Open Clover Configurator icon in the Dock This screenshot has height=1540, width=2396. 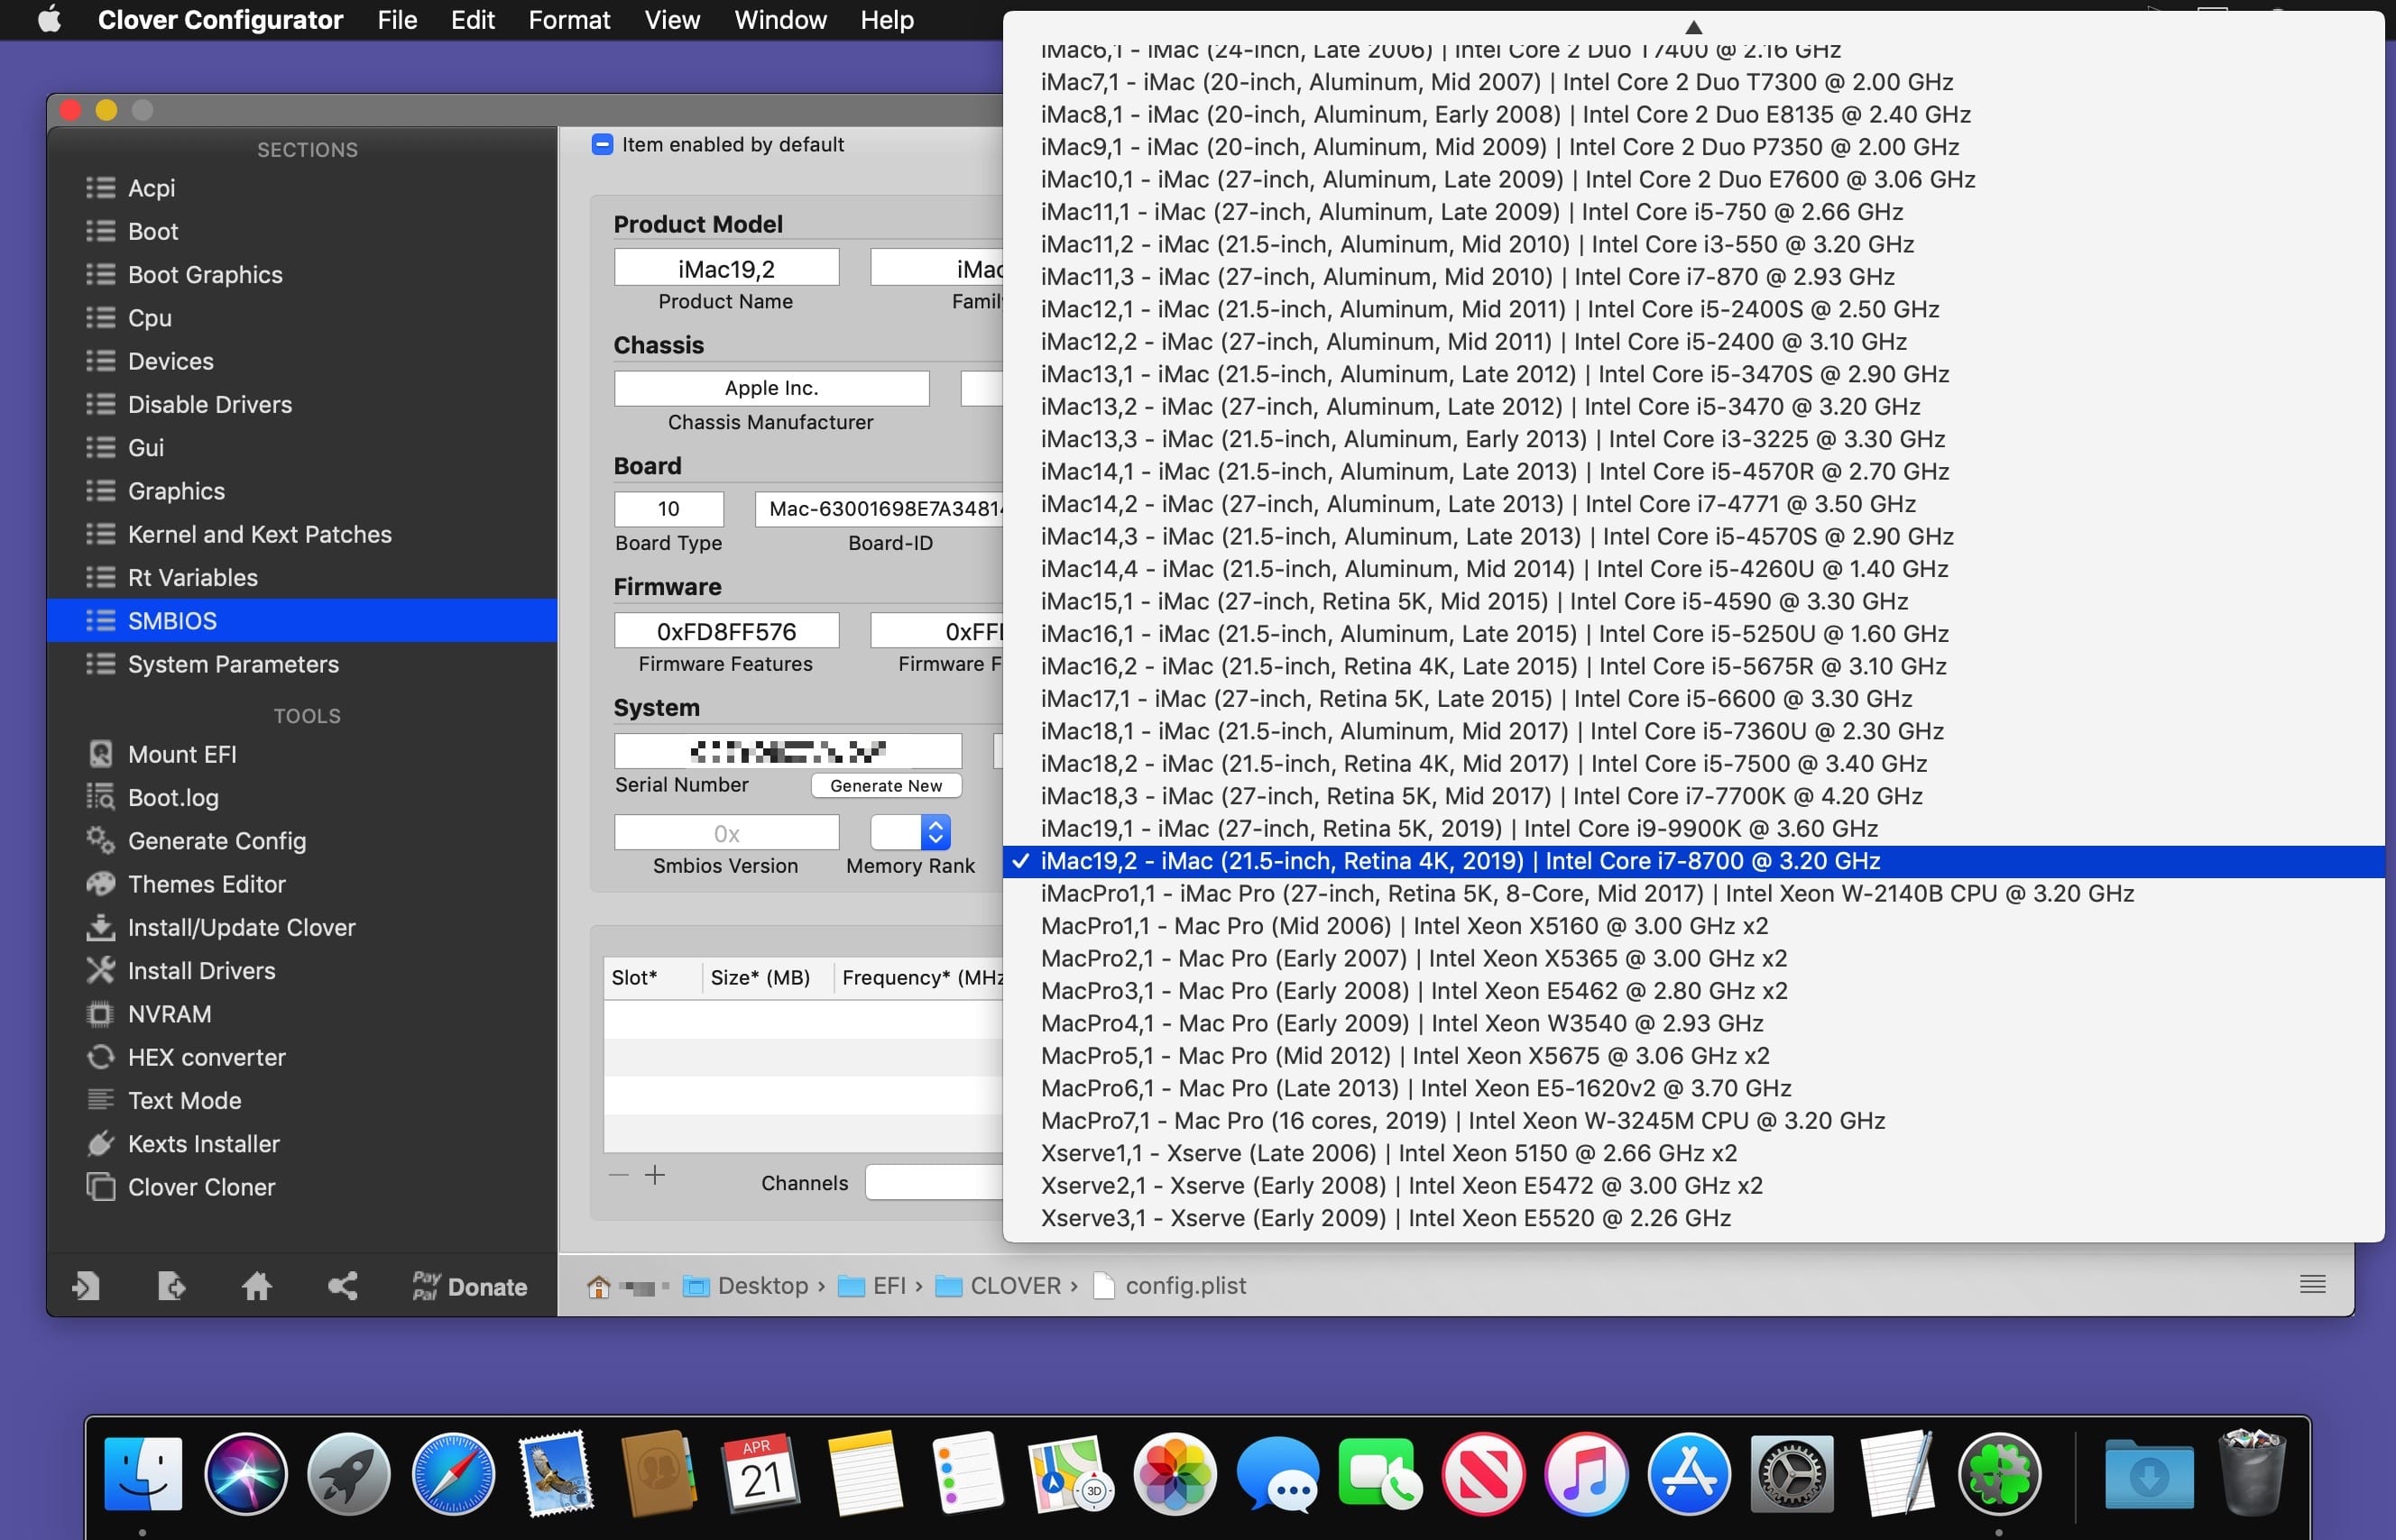[x=1999, y=1474]
